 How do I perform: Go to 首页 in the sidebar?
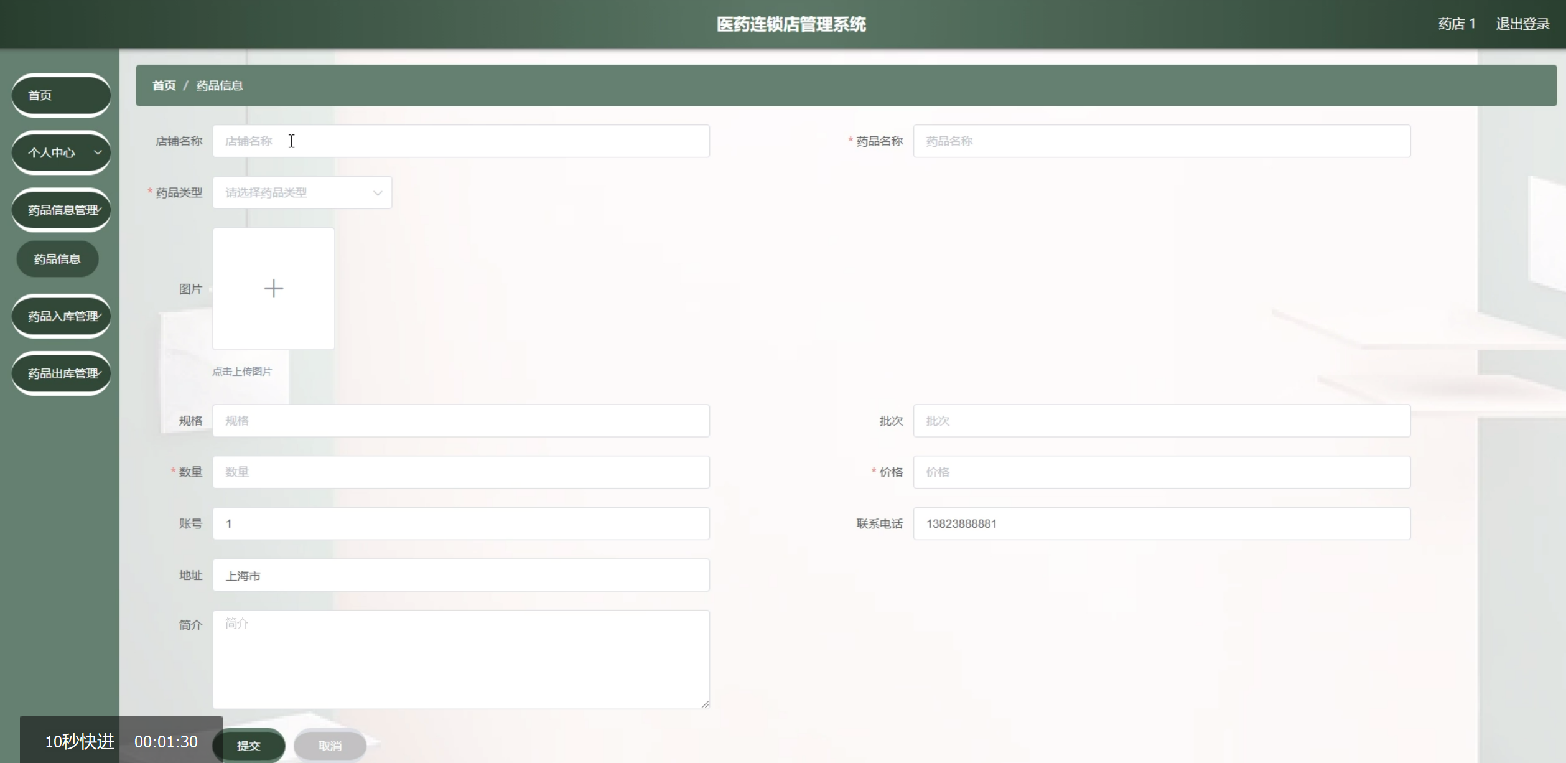tap(61, 95)
